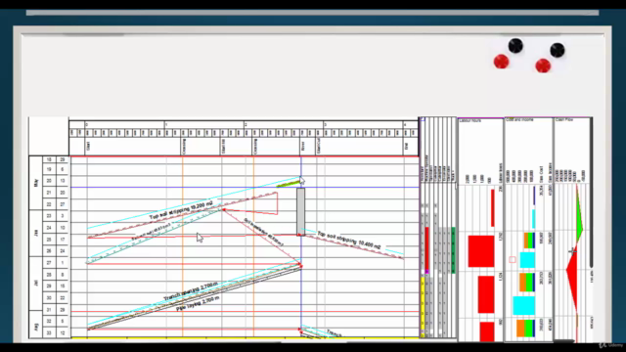Select the gray vertical bar at the River location

tap(300, 211)
